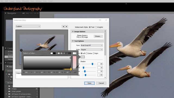Click the folder icon beside Install presets

(9, 91)
